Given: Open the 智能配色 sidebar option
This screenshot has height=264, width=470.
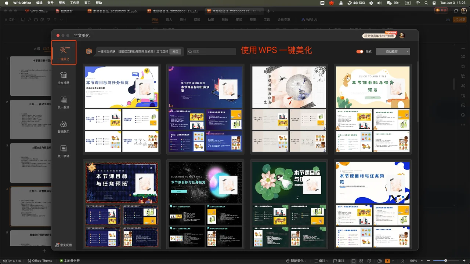Looking at the screenshot, I should click(64, 127).
